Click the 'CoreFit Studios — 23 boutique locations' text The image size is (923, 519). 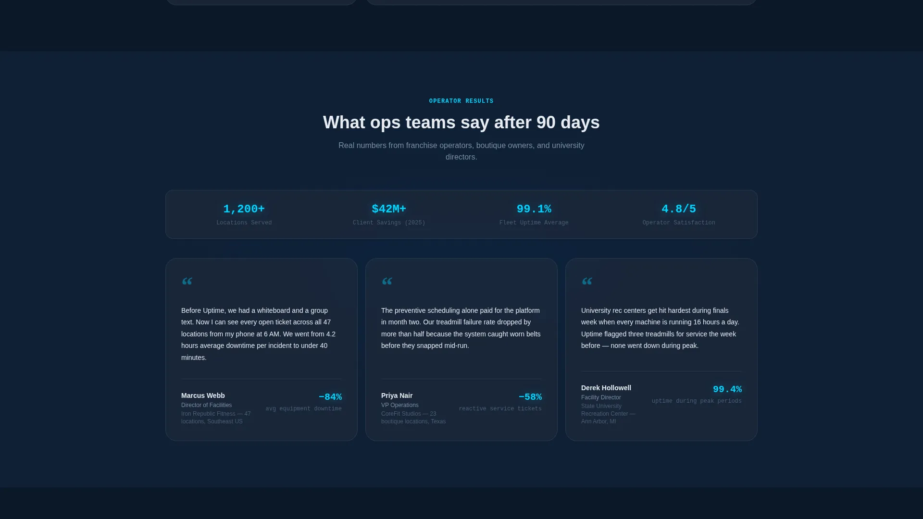click(413, 418)
